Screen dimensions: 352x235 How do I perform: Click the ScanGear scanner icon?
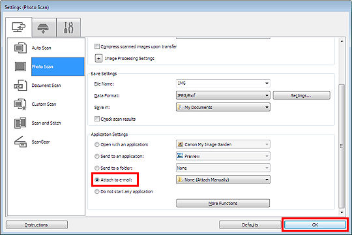(20, 142)
